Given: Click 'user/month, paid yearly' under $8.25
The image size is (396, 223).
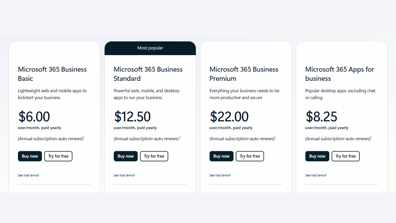Looking at the screenshot, I should [327, 128].
